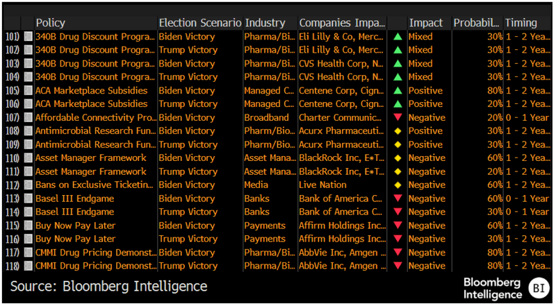This screenshot has width=556, height=306.
Task: Click the yellow diamond on row 108
Action: click(398, 131)
